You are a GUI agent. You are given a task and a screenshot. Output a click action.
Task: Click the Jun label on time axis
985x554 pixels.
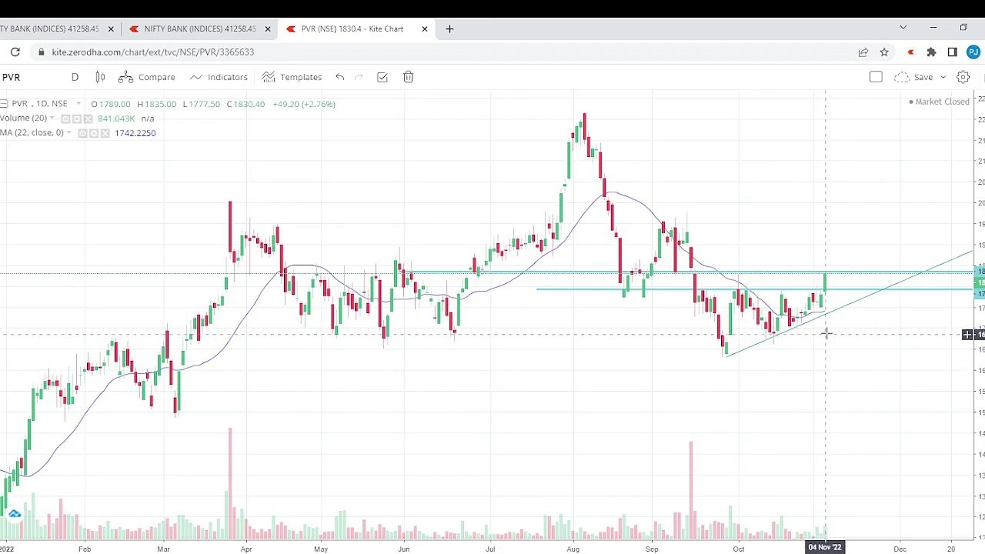tap(404, 549)
